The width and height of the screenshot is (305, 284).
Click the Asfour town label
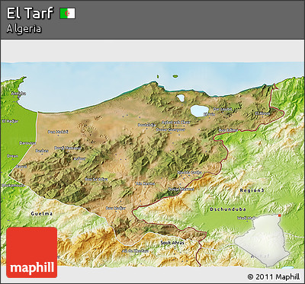(79, 158)
